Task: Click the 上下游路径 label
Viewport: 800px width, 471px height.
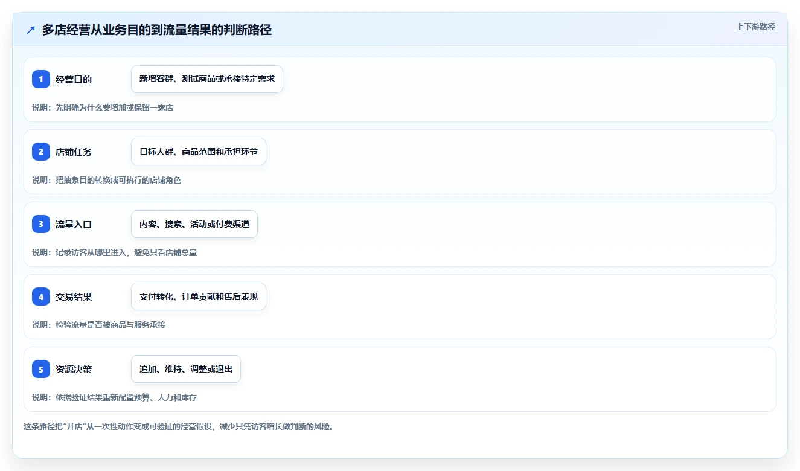Action: pos(755,27)
